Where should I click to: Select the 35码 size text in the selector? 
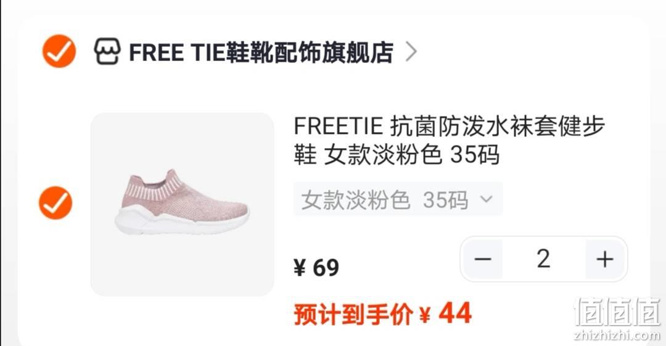tap(445, 199)
